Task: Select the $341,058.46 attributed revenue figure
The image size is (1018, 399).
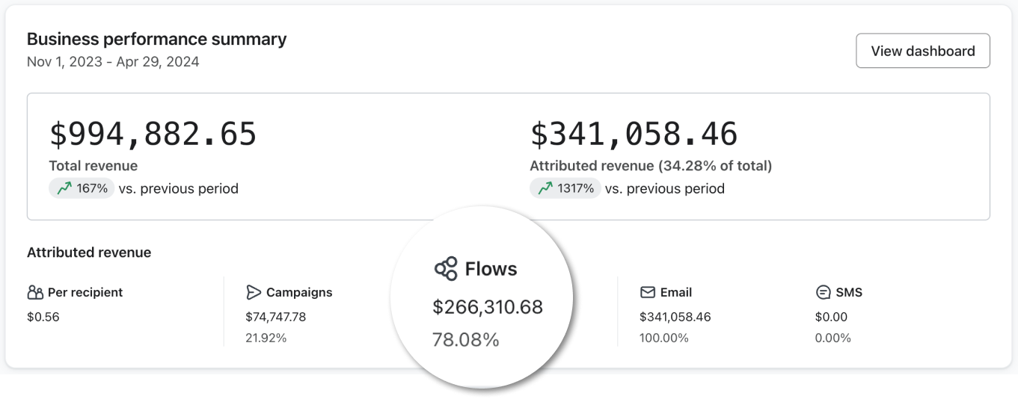Action: [634, 134]
